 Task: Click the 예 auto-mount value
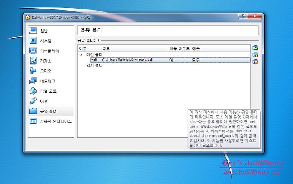[171, 60]
